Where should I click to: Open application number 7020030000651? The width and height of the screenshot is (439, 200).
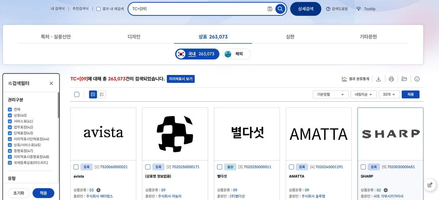(x=401, y=167)
